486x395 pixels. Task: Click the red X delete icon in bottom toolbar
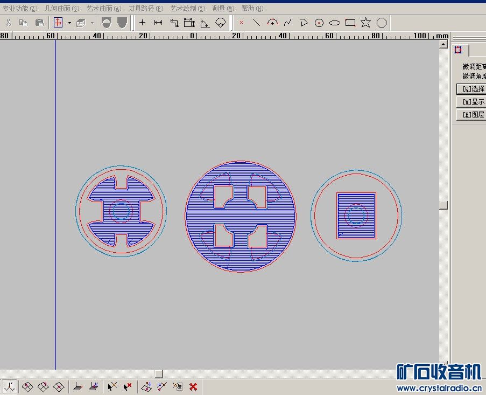[x=193, y=386]
